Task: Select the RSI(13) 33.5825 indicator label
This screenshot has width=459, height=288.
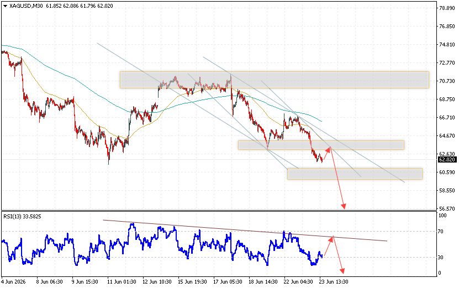Action: click(x=22, y=217)
